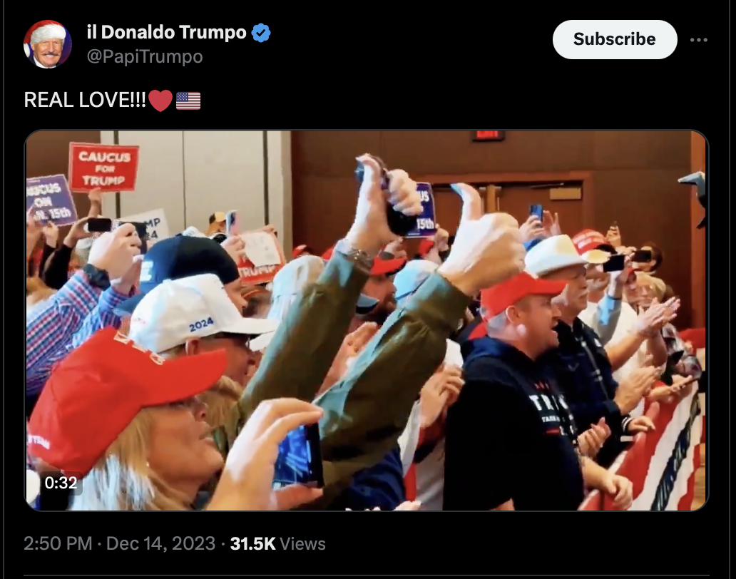Image resolution: width=736 pixels, height=579 pixels.
Task: Click the red Caucus for Trump sign
Action: click(x=103, y=168)
